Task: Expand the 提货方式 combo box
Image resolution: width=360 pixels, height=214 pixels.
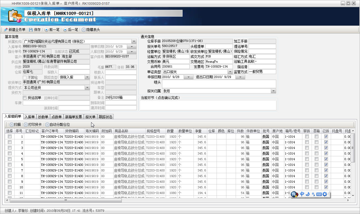Action: tap(87, 88)
